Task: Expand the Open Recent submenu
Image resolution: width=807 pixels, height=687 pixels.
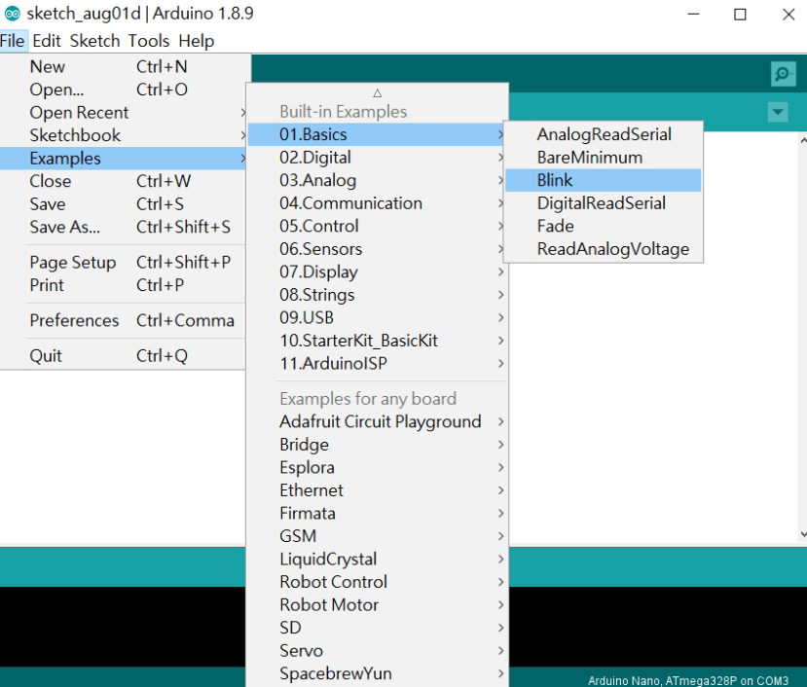Action: [x=123, y=112]
